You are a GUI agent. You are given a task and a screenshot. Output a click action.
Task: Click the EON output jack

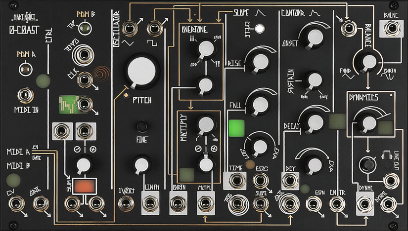pos(314,204)
